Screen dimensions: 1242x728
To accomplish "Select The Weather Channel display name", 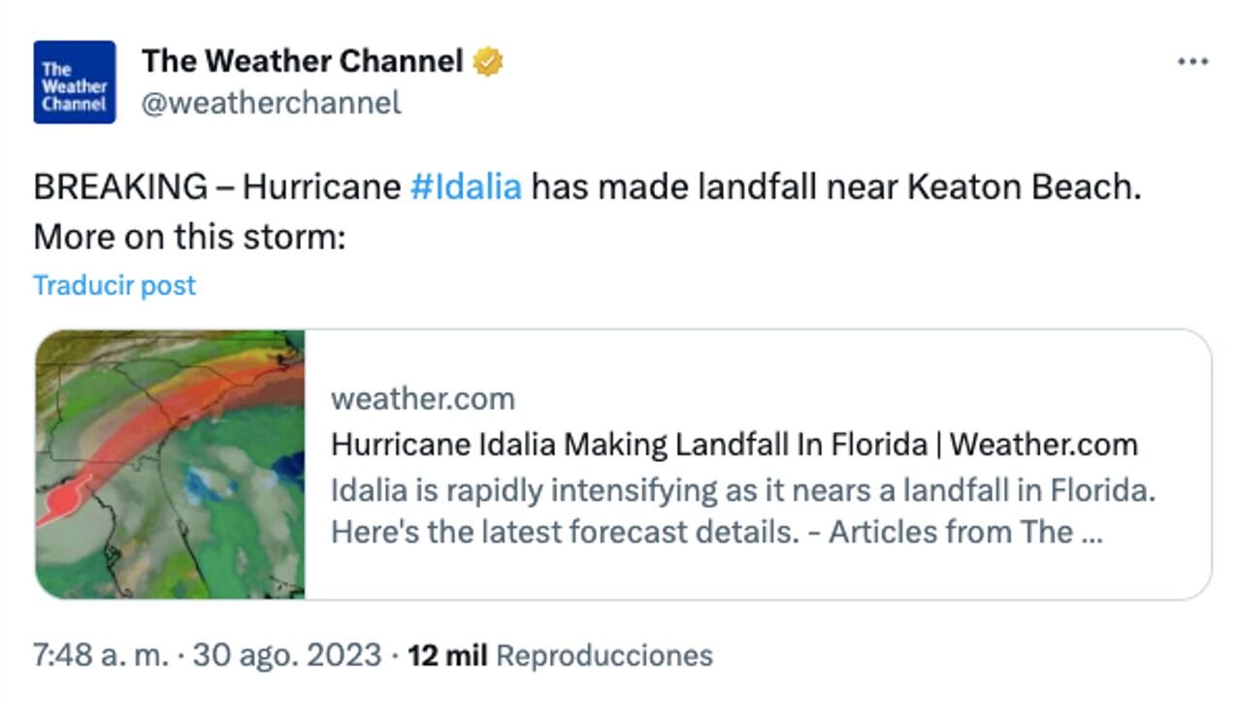I will pos(302,60).
